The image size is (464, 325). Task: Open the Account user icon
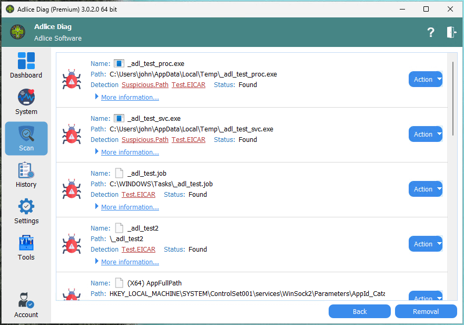pos(26,301)
